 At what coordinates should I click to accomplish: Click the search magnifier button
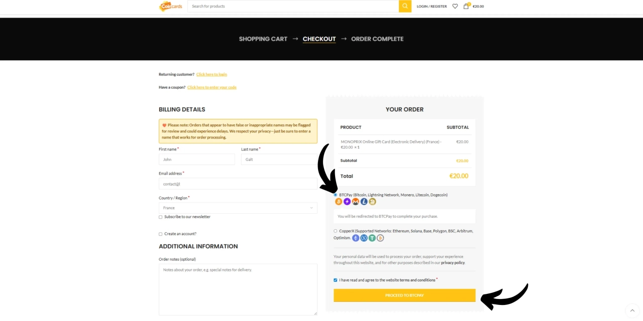pyautogui.click(x=405, y=6)
